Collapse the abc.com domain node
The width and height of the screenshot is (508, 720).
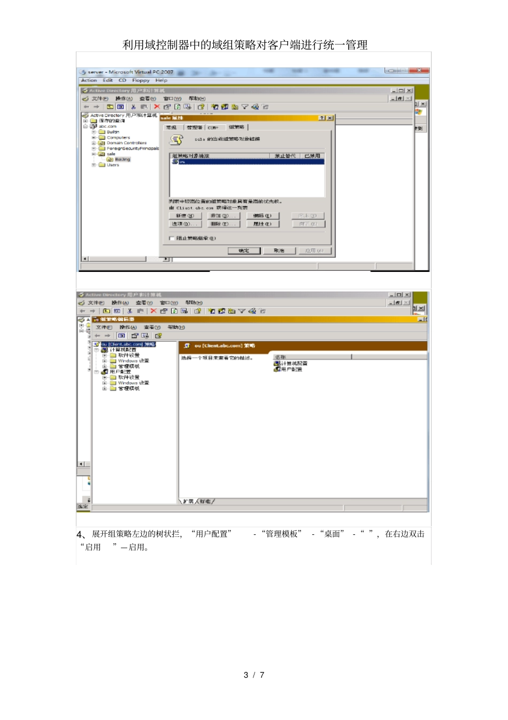pos(86,126)
